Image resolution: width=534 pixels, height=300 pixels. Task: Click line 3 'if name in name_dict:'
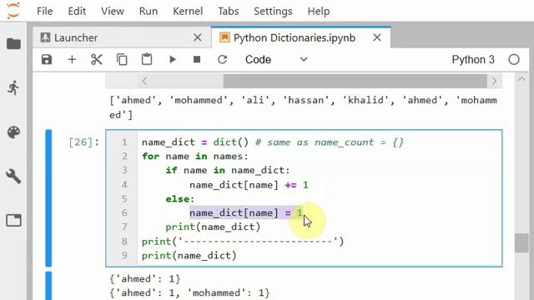pos(228,170)
